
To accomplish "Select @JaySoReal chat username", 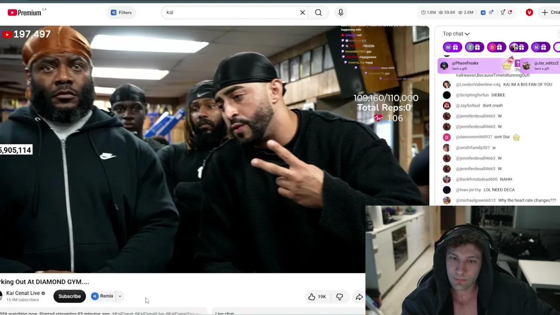I will (x=468, y=105).
